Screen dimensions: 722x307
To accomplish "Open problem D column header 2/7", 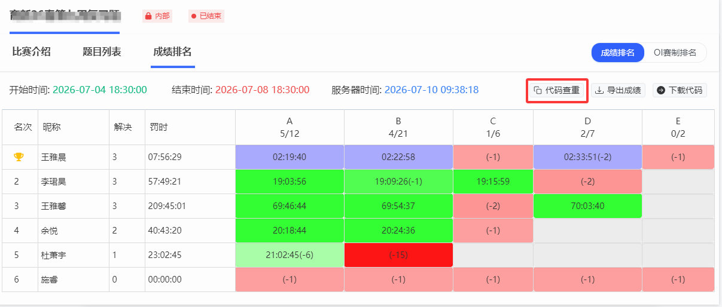I will click(x=587, y=127).
